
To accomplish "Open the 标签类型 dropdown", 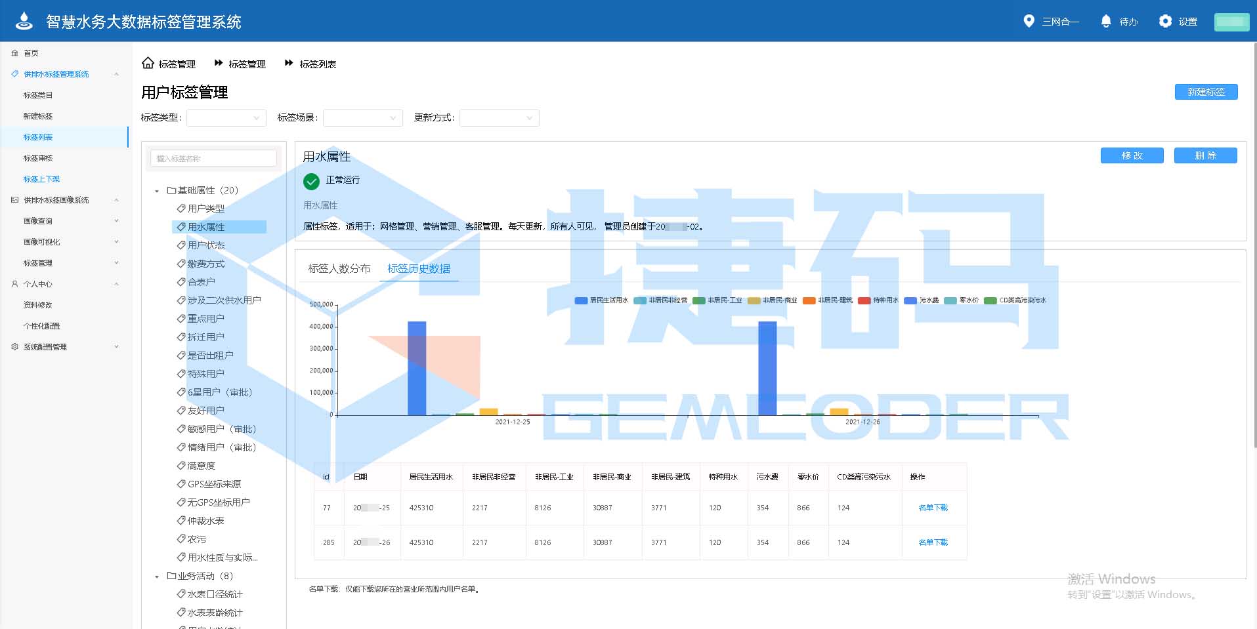I will [226, 118].
